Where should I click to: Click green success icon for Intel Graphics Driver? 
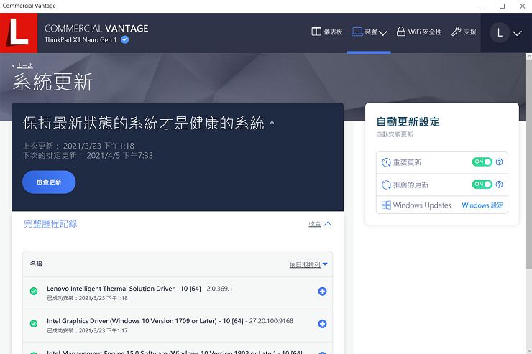34,324
